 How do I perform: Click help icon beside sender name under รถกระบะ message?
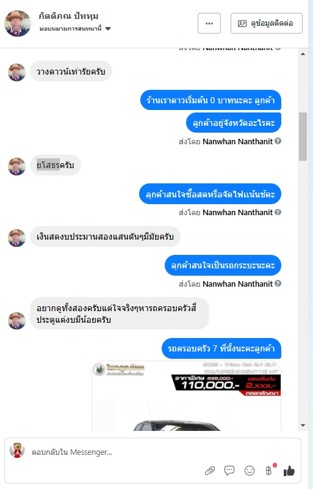click(278, 284)
